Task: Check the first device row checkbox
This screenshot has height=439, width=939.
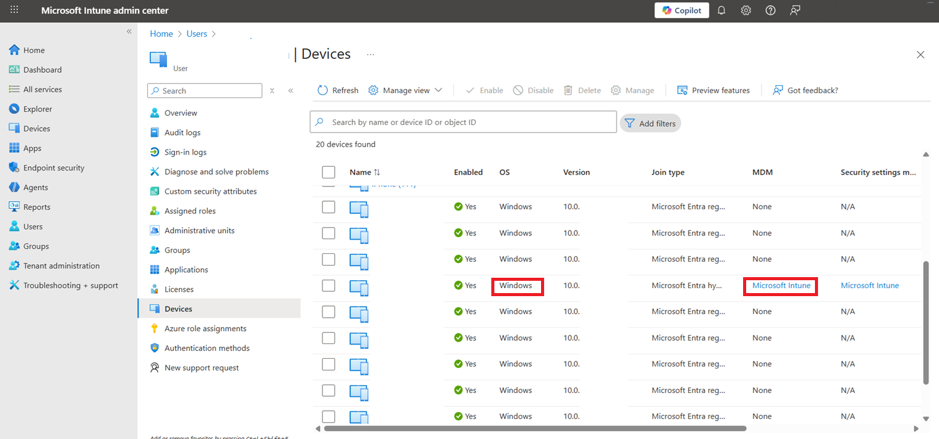Action: [329, 207]
